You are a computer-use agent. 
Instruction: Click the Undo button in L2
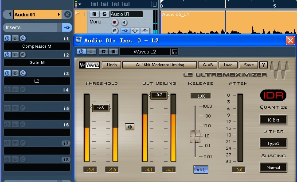click(112, 65)
